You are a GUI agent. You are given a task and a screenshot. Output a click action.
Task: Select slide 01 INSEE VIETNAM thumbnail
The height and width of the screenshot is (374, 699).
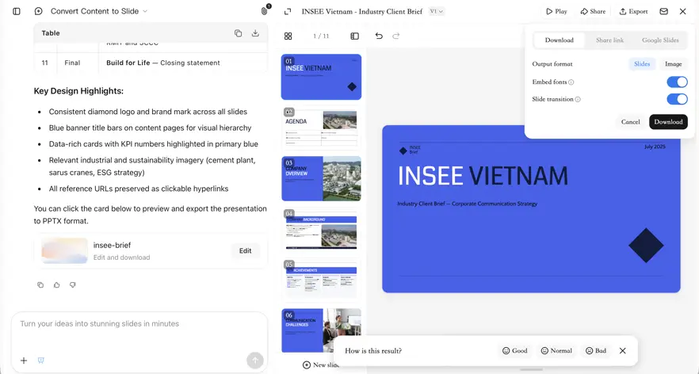tap(321, 77)
